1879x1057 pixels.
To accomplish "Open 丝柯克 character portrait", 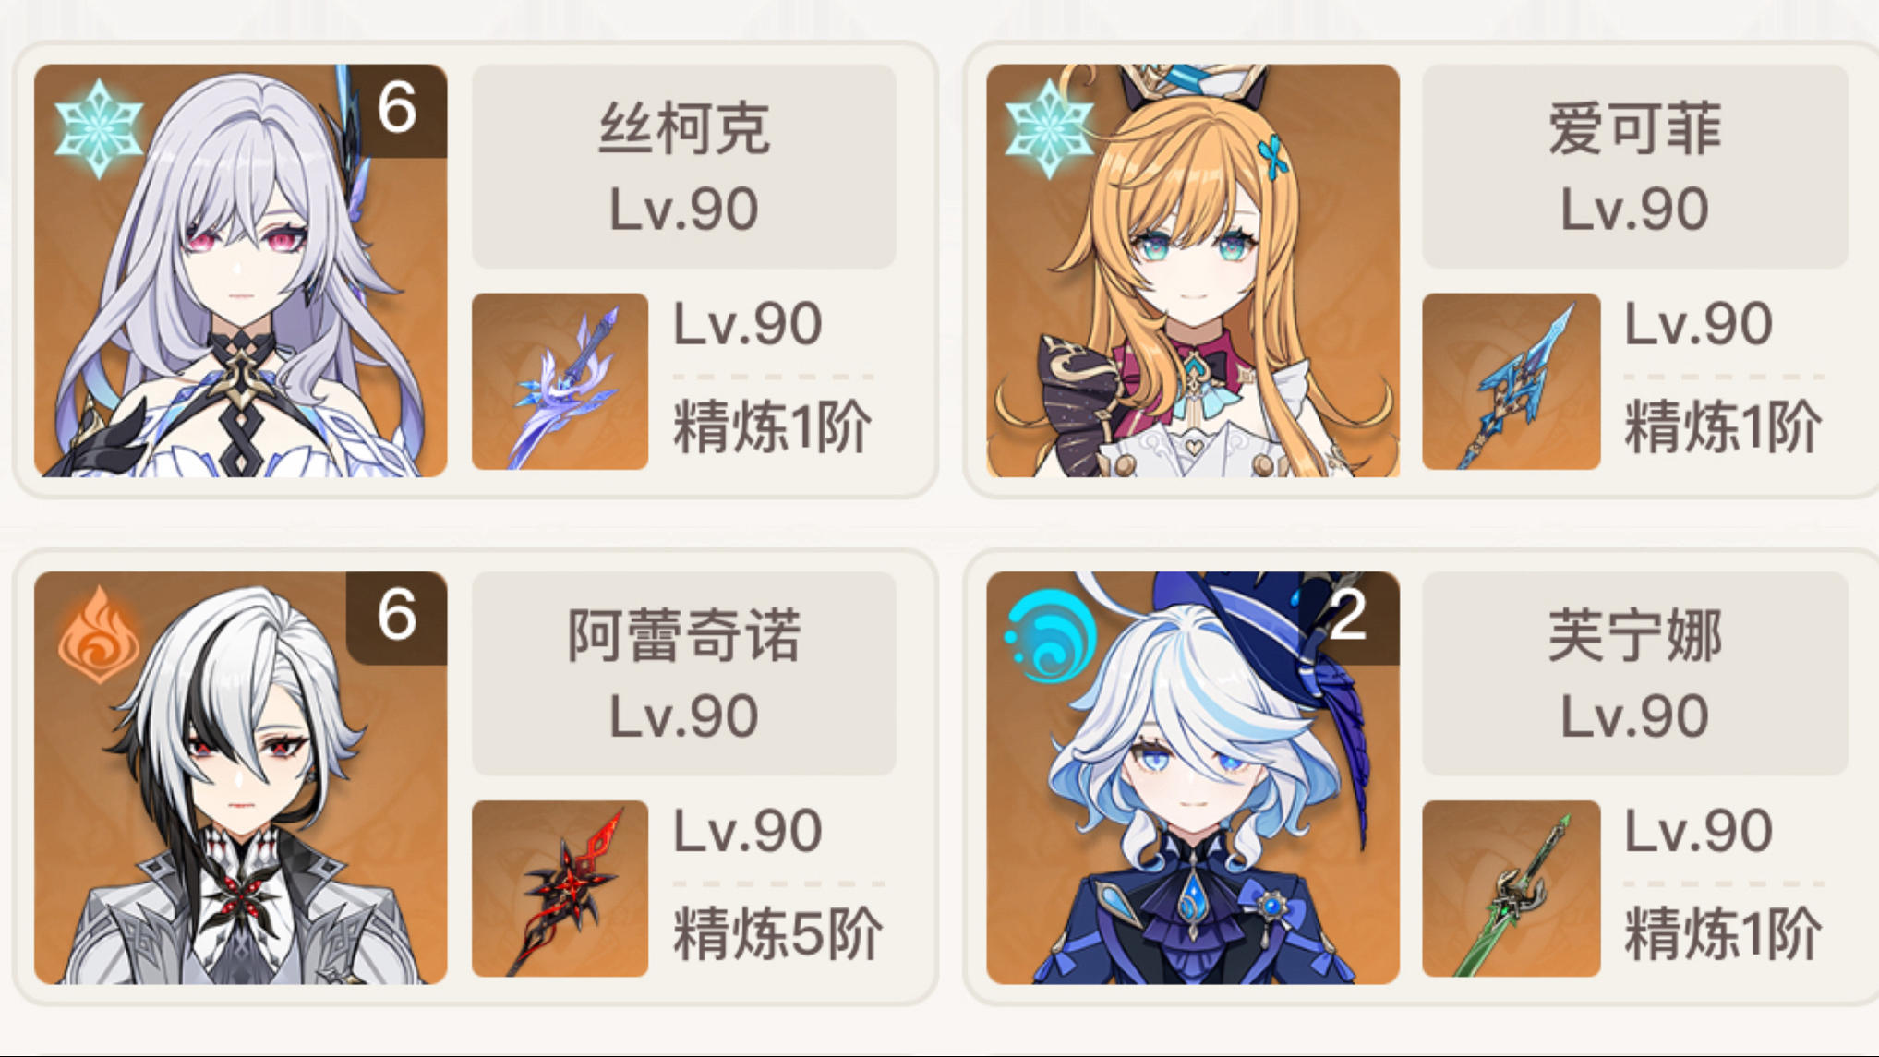I will (241, 270).
